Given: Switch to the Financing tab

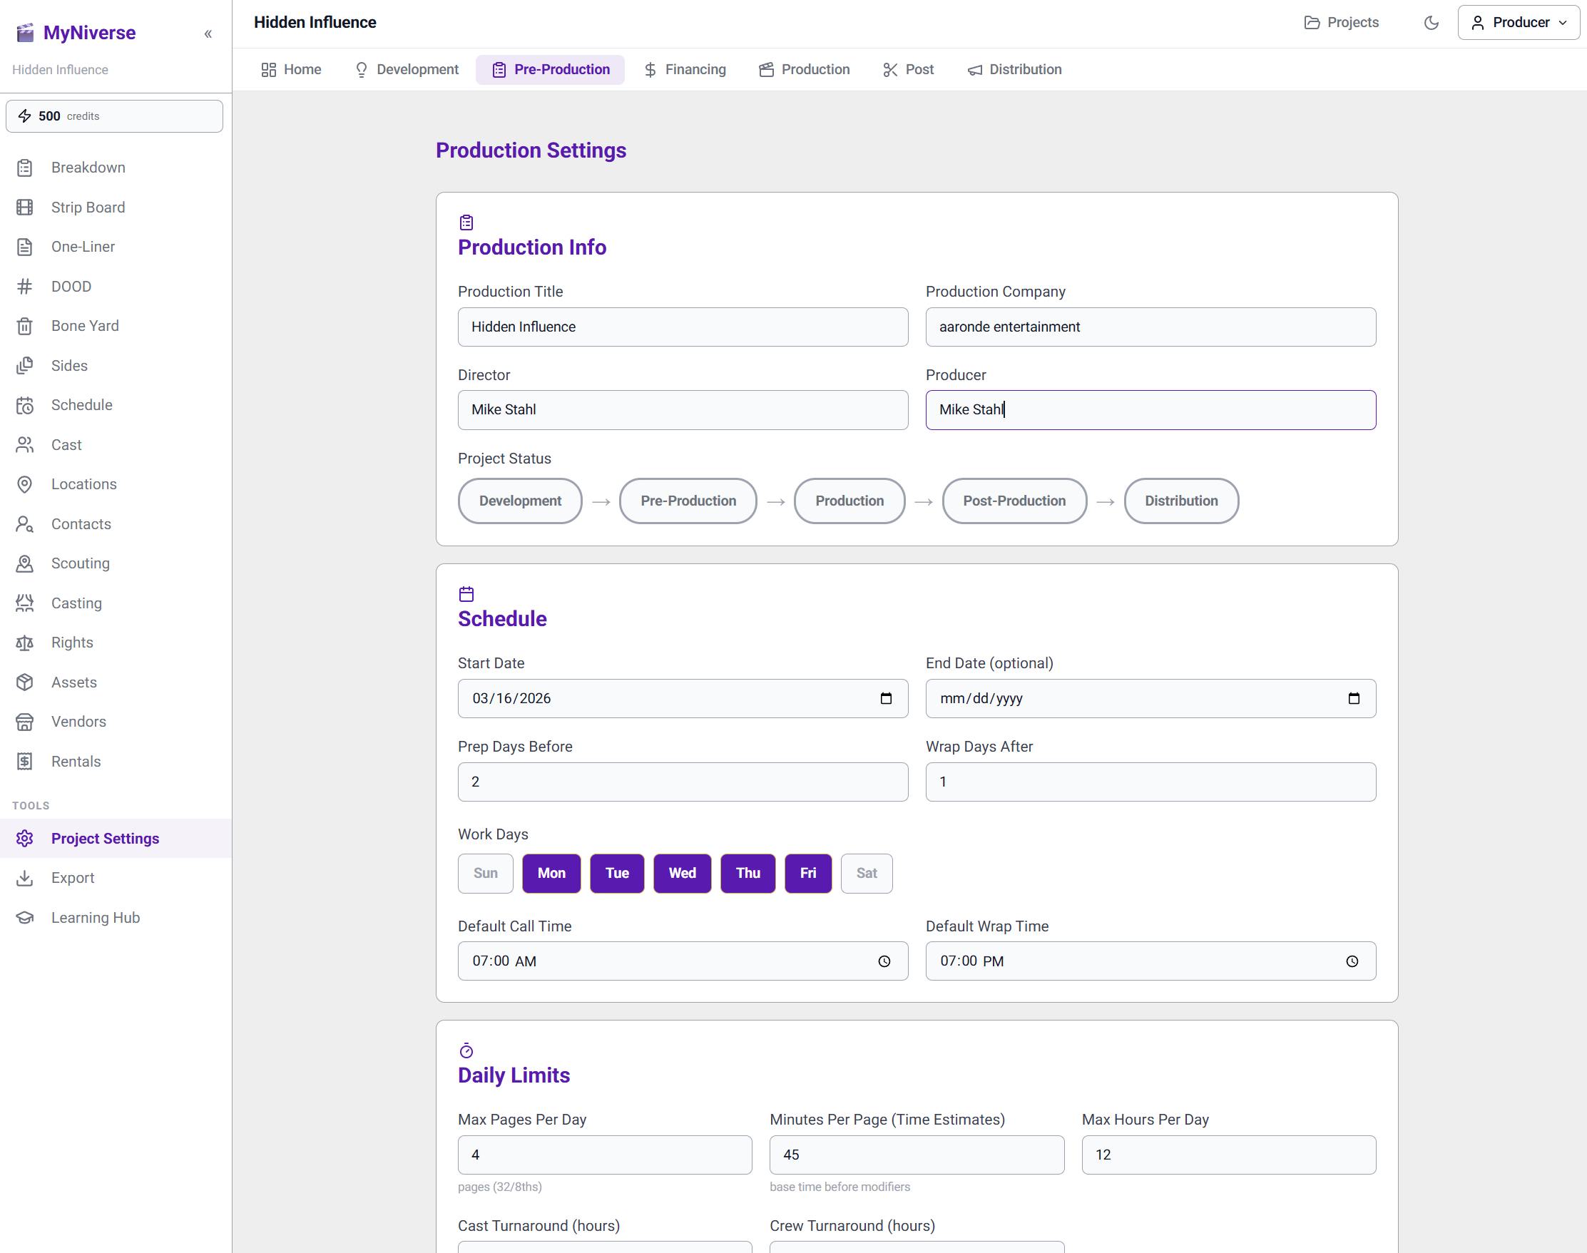Looking at the screenshot, I should (x=685, y=70).
